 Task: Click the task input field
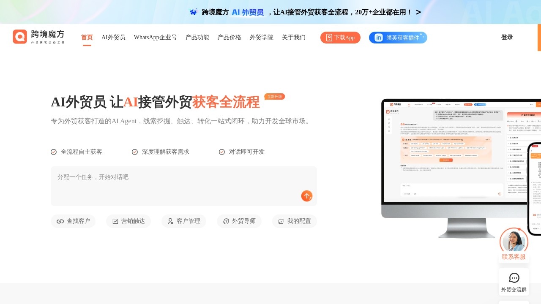click(x=184, y=186)
